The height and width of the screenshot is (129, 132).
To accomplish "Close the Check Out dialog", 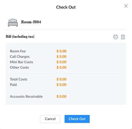I will (126, 6).
